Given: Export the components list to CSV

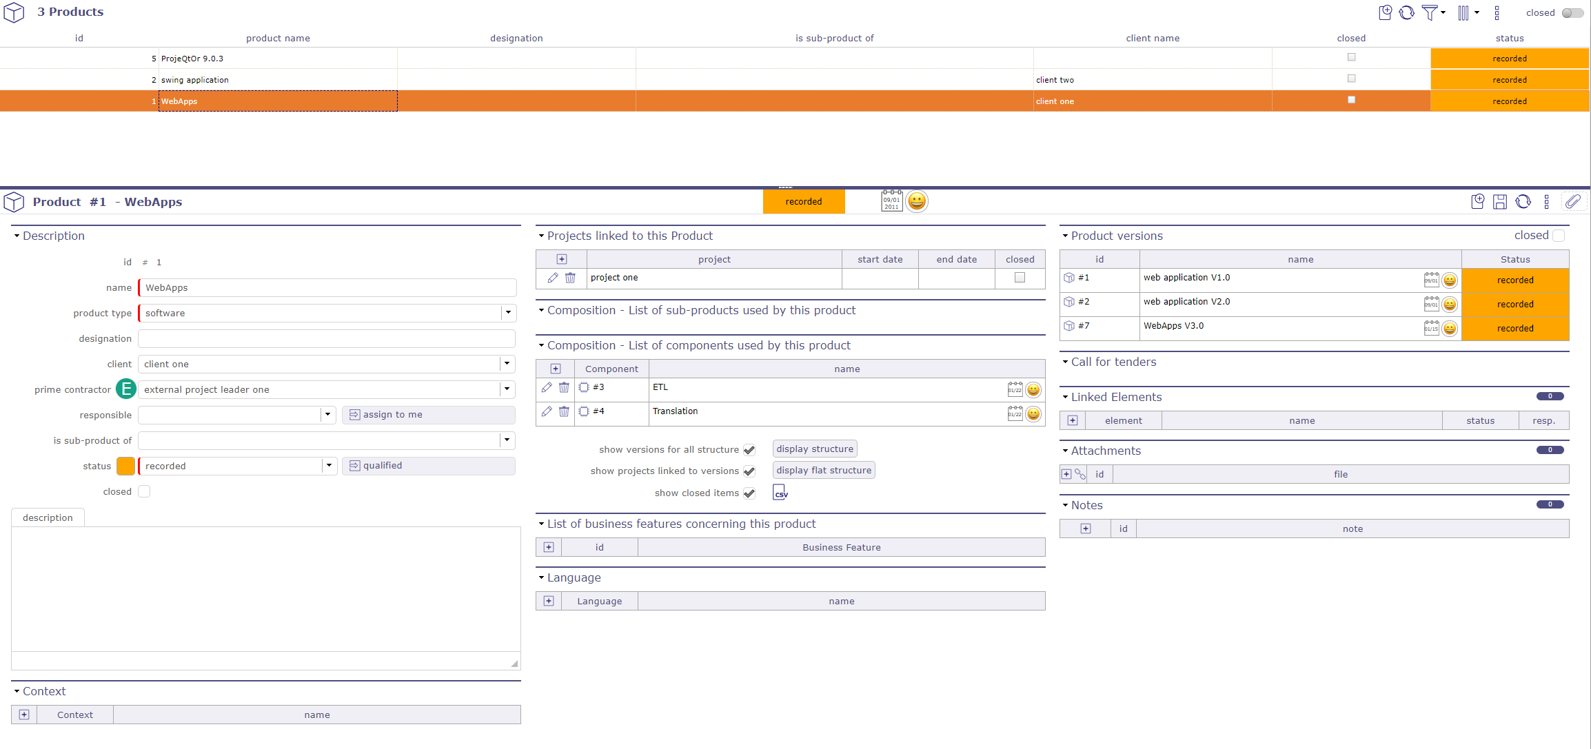Looking at the screenshot, I should pos(780,492).
